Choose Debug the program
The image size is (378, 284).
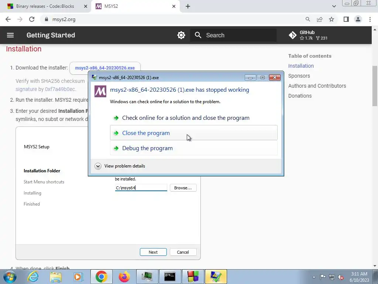click(193, 148)
